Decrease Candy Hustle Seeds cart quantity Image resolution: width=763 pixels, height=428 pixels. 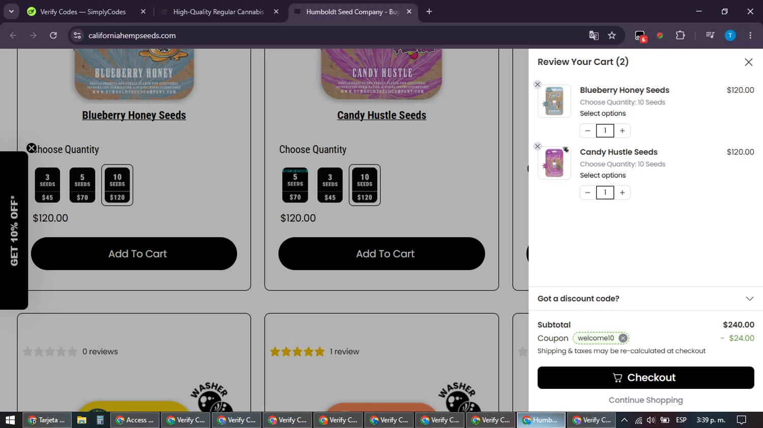pyautogui.click(x=588, y=192)
